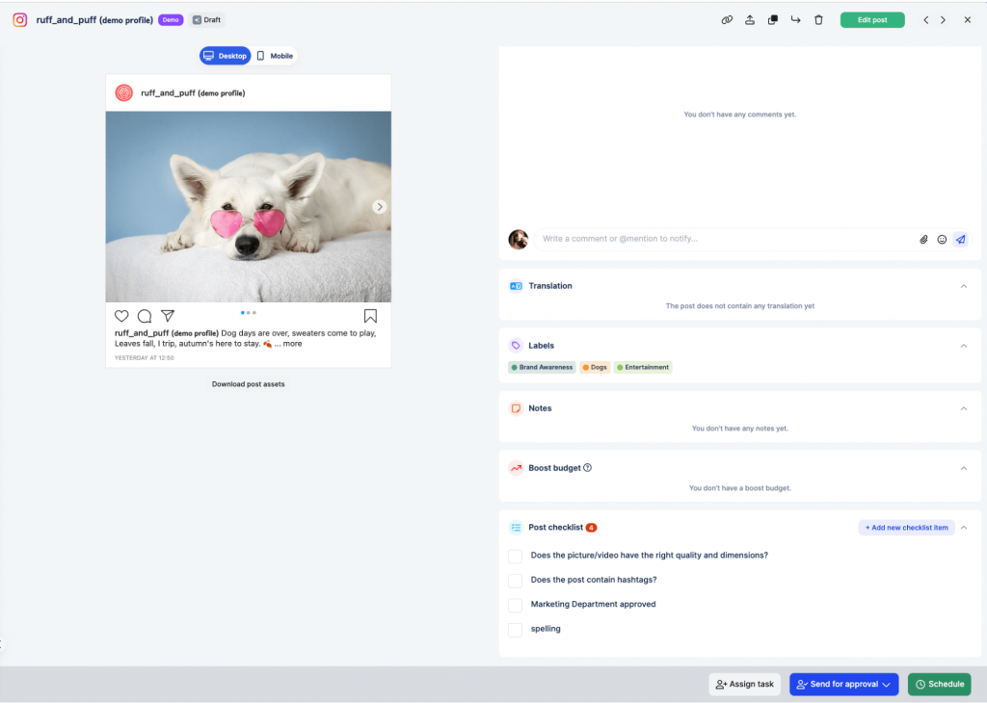987x703 pixels.
Task: Advance to the next carousel image arrow
Action: point(380,207)
